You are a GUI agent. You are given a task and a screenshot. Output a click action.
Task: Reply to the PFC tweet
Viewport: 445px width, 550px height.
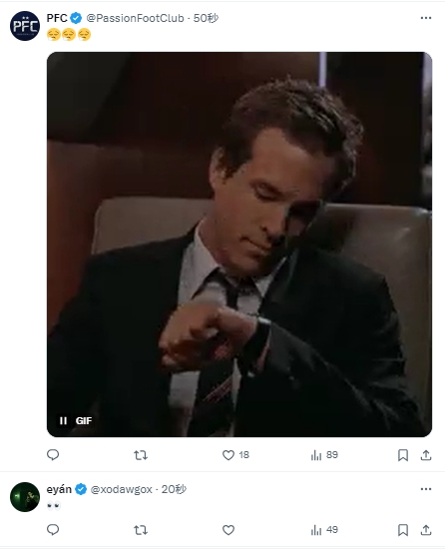(53, 455)
